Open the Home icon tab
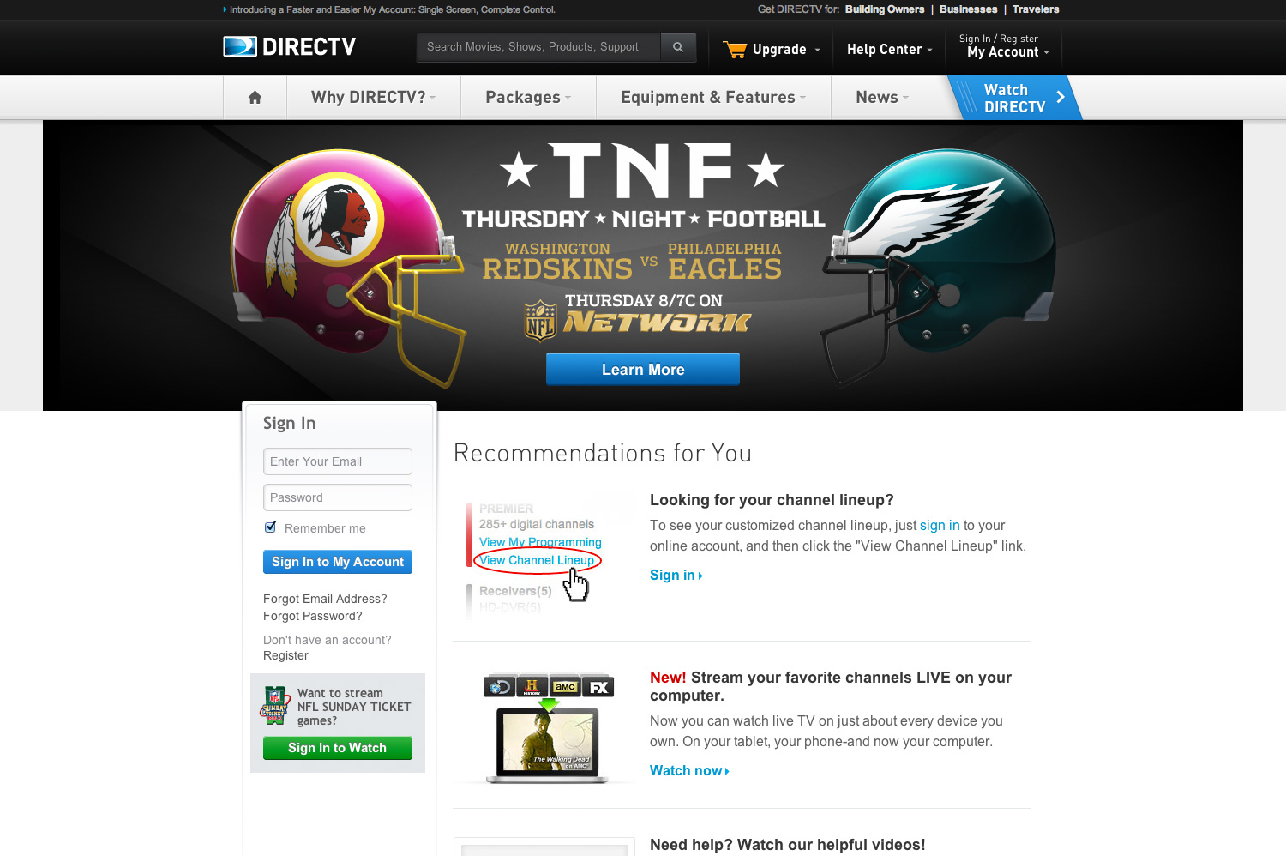Viewport: 1286px width, 856px height. (255, 97)
